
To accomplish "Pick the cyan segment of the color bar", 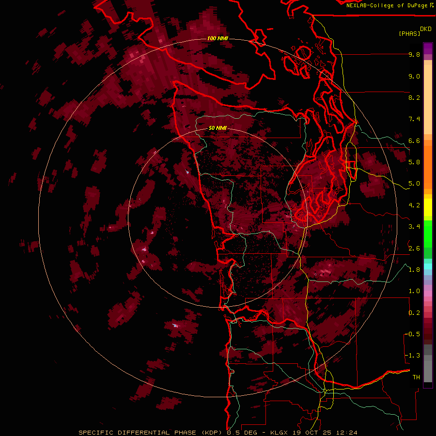I will point(428,266).
